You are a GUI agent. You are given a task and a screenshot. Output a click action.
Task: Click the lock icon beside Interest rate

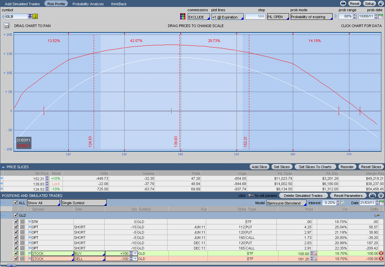pyautogui.click(x=342, y=203)
